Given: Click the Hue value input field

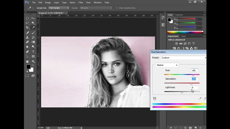Looking at the screenshot, I should tap(194, 71).
